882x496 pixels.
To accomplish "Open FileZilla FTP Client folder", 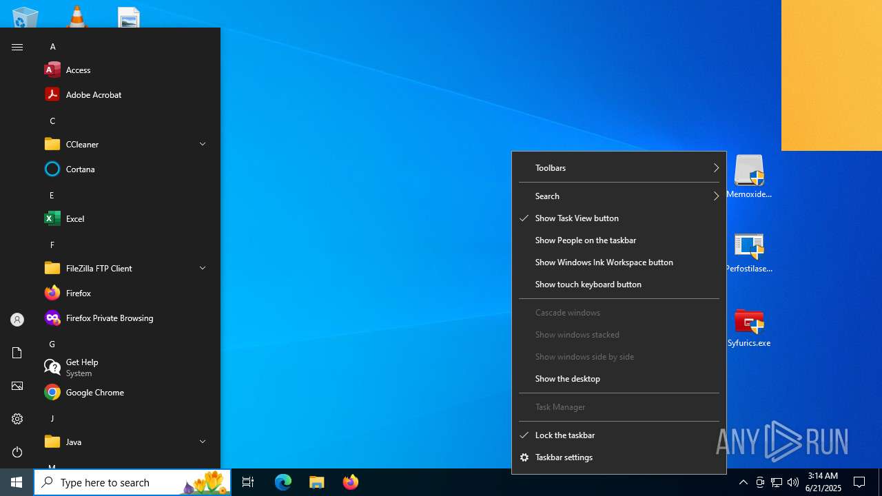I will [x=127, y=268].
